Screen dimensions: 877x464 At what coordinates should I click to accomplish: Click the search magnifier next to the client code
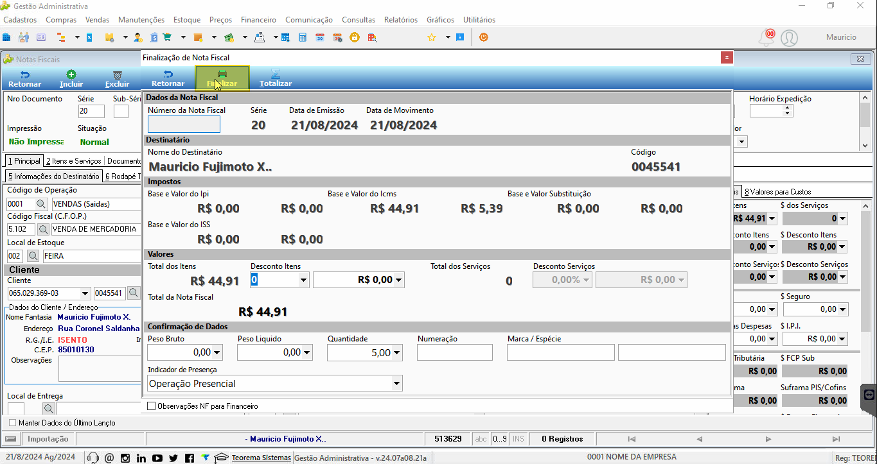[x=133, y=293]
